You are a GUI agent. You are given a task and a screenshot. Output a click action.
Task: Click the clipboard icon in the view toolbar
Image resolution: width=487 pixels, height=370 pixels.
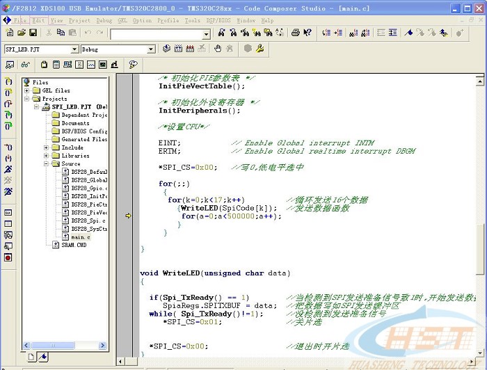pos(44,65)
